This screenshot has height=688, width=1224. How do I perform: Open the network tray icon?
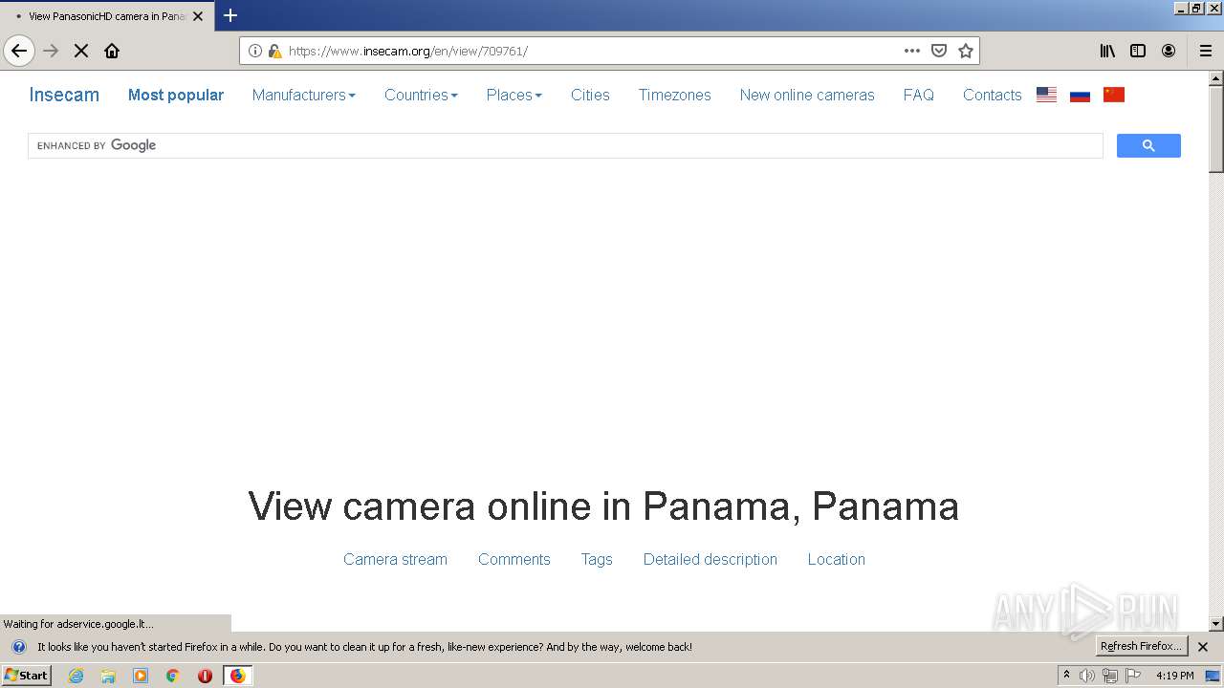[1110, 676]
